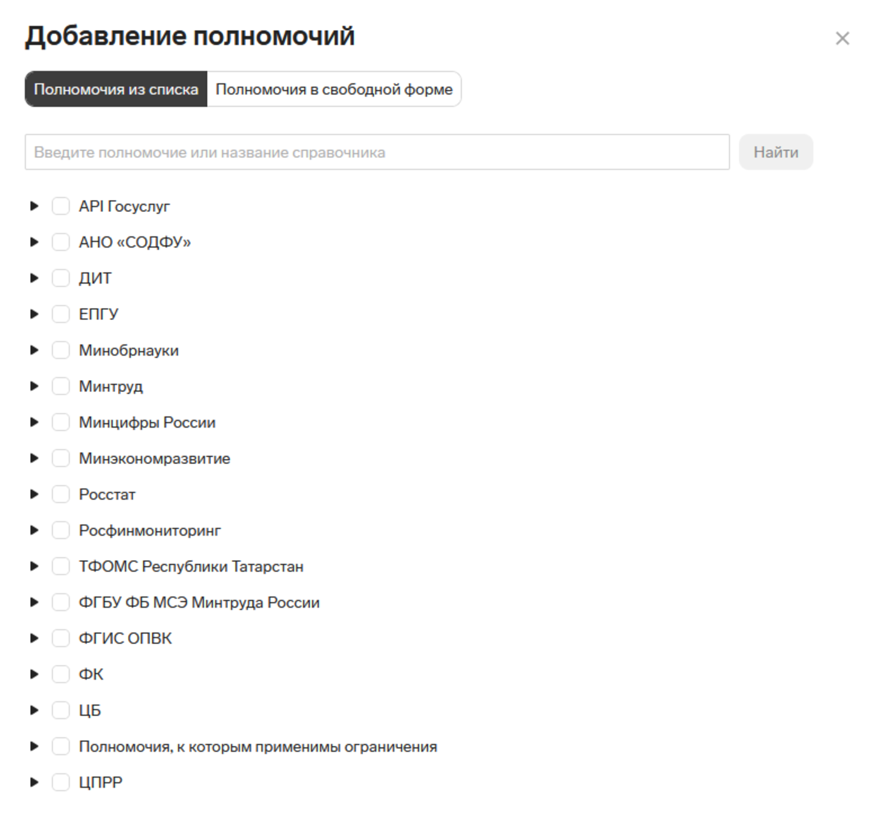Switch to Полномочия в свободной форме tab
The image size is (890, 836).
coord(334,89)
